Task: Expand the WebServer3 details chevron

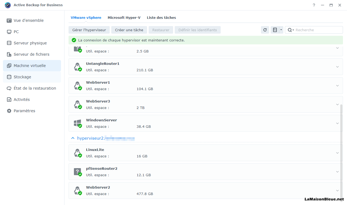Action: click(x=337, y=104)
